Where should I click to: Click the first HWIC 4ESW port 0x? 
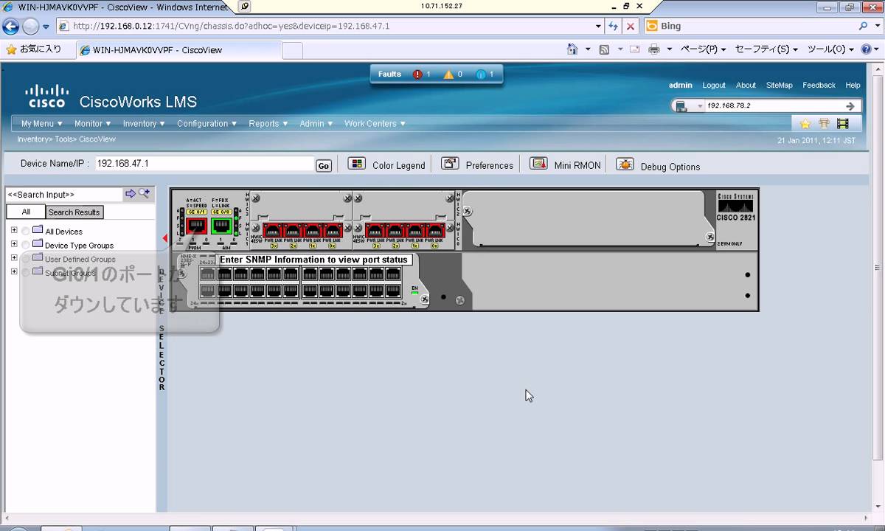click(333, 232)
